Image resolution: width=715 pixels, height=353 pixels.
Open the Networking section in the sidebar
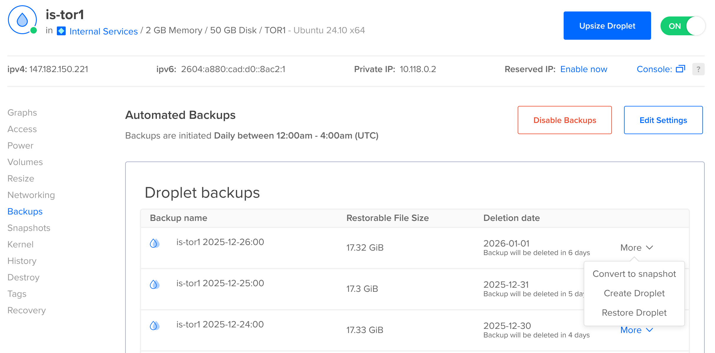point(31,195)
